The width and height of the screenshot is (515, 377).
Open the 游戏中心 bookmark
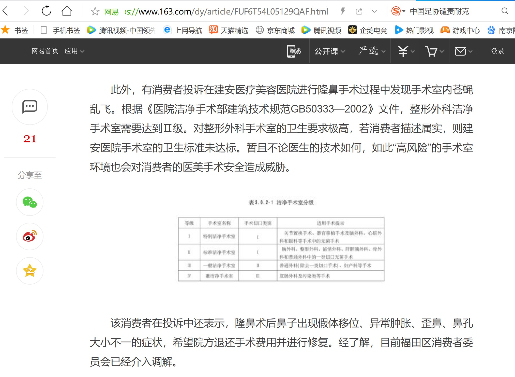460,30
